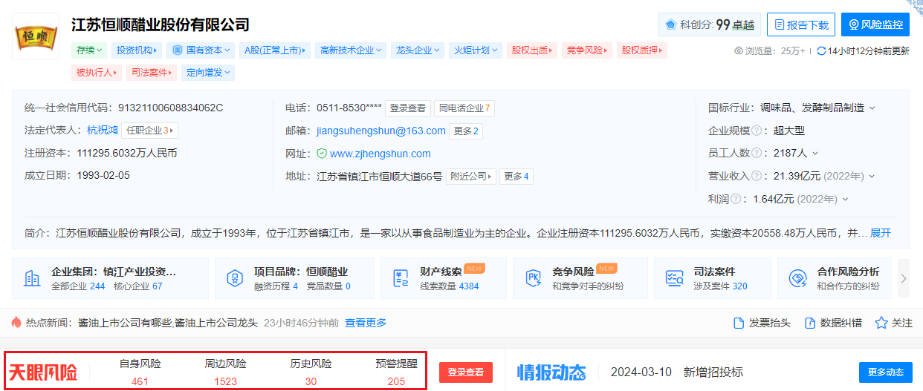Show next cards with right arrow
923x391 pixels.
pyautogui.click(x=904, y=278)
